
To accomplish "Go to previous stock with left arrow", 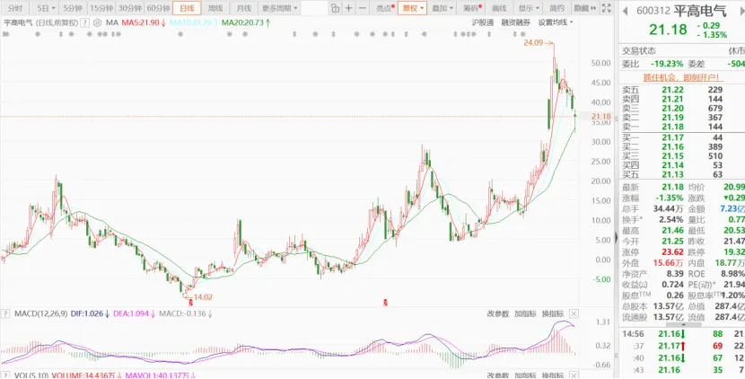I will 625,11.
